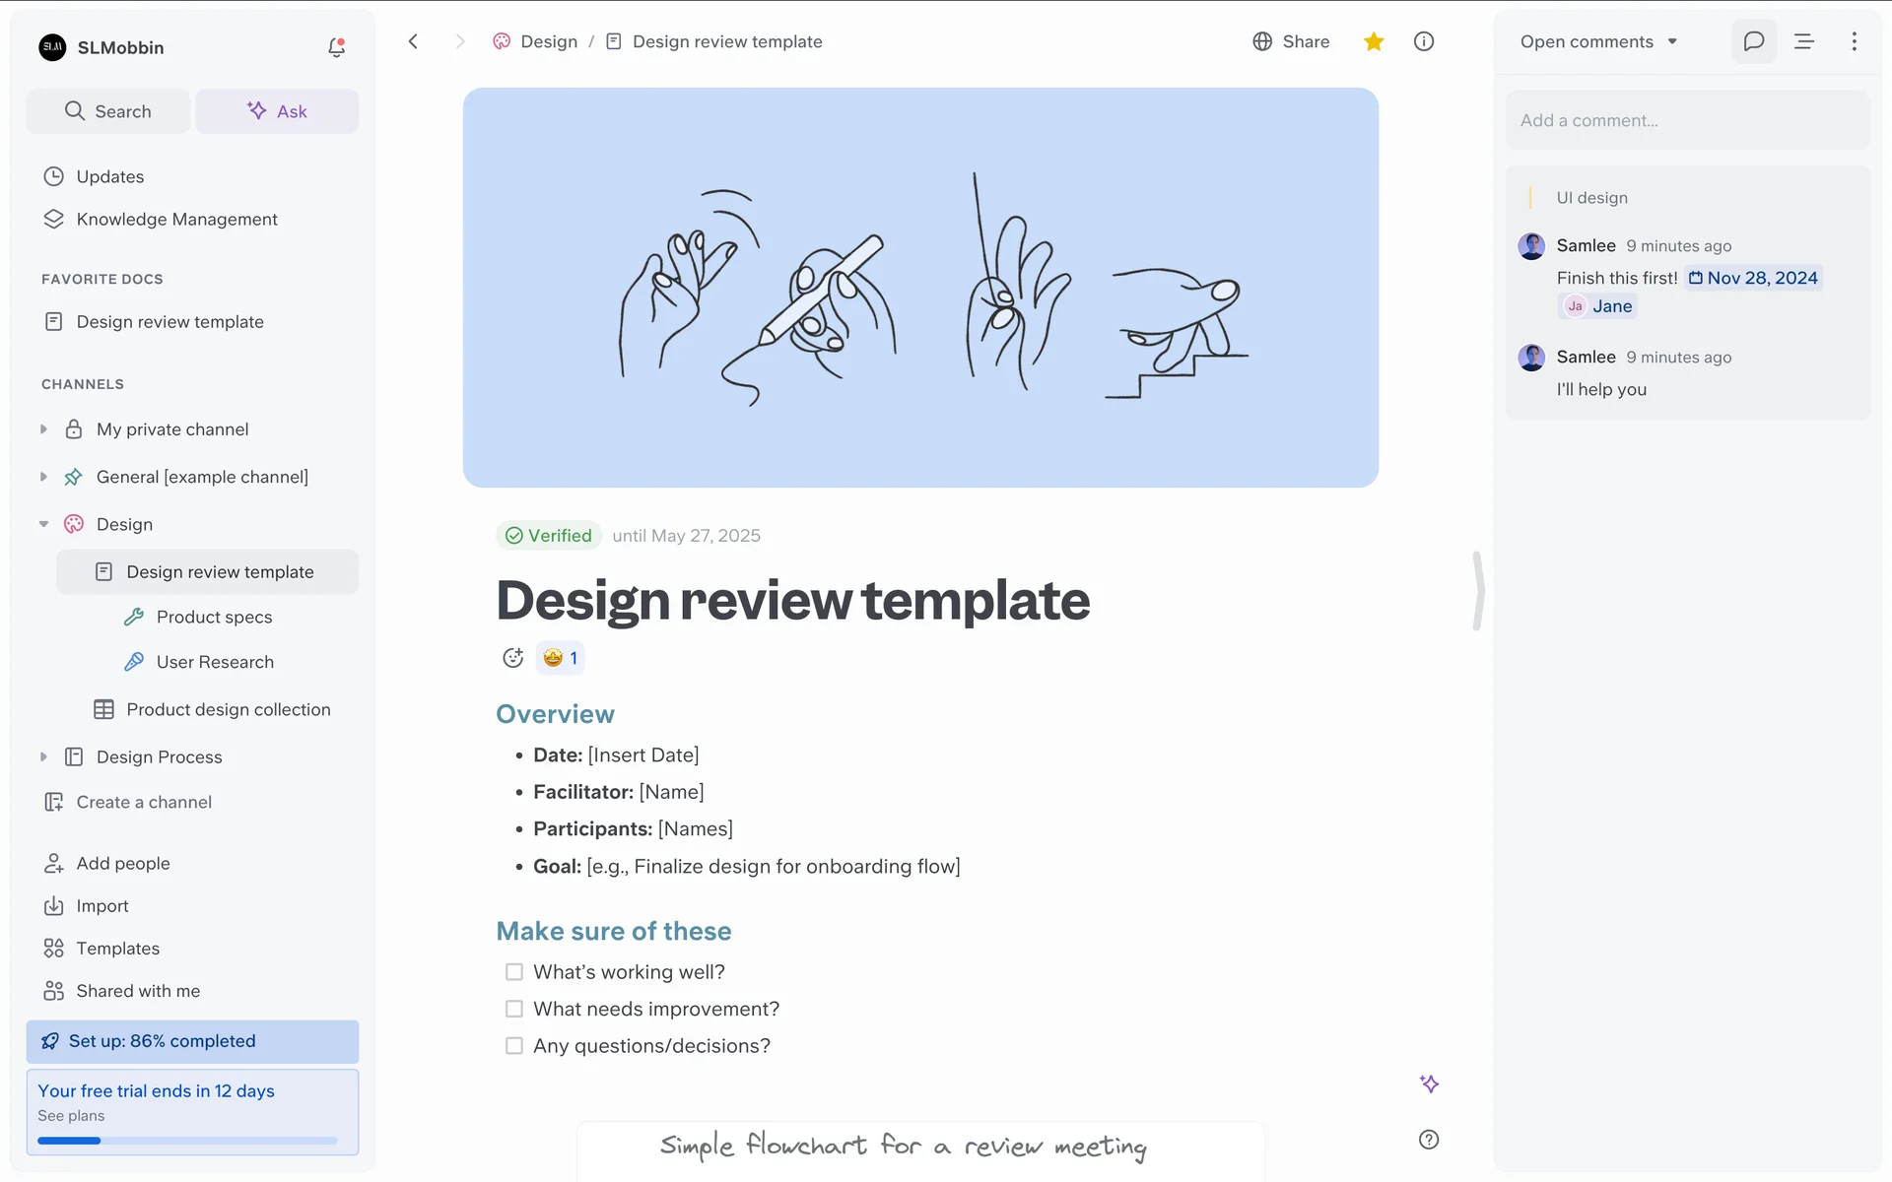Click the Share button

(x=1291, y=41)
